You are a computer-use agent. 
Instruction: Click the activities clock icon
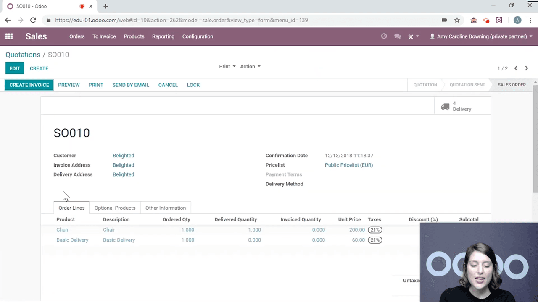[x=384, y=36]
